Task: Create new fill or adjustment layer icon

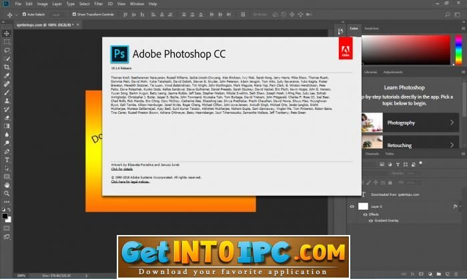Action: tap(430, 274)
